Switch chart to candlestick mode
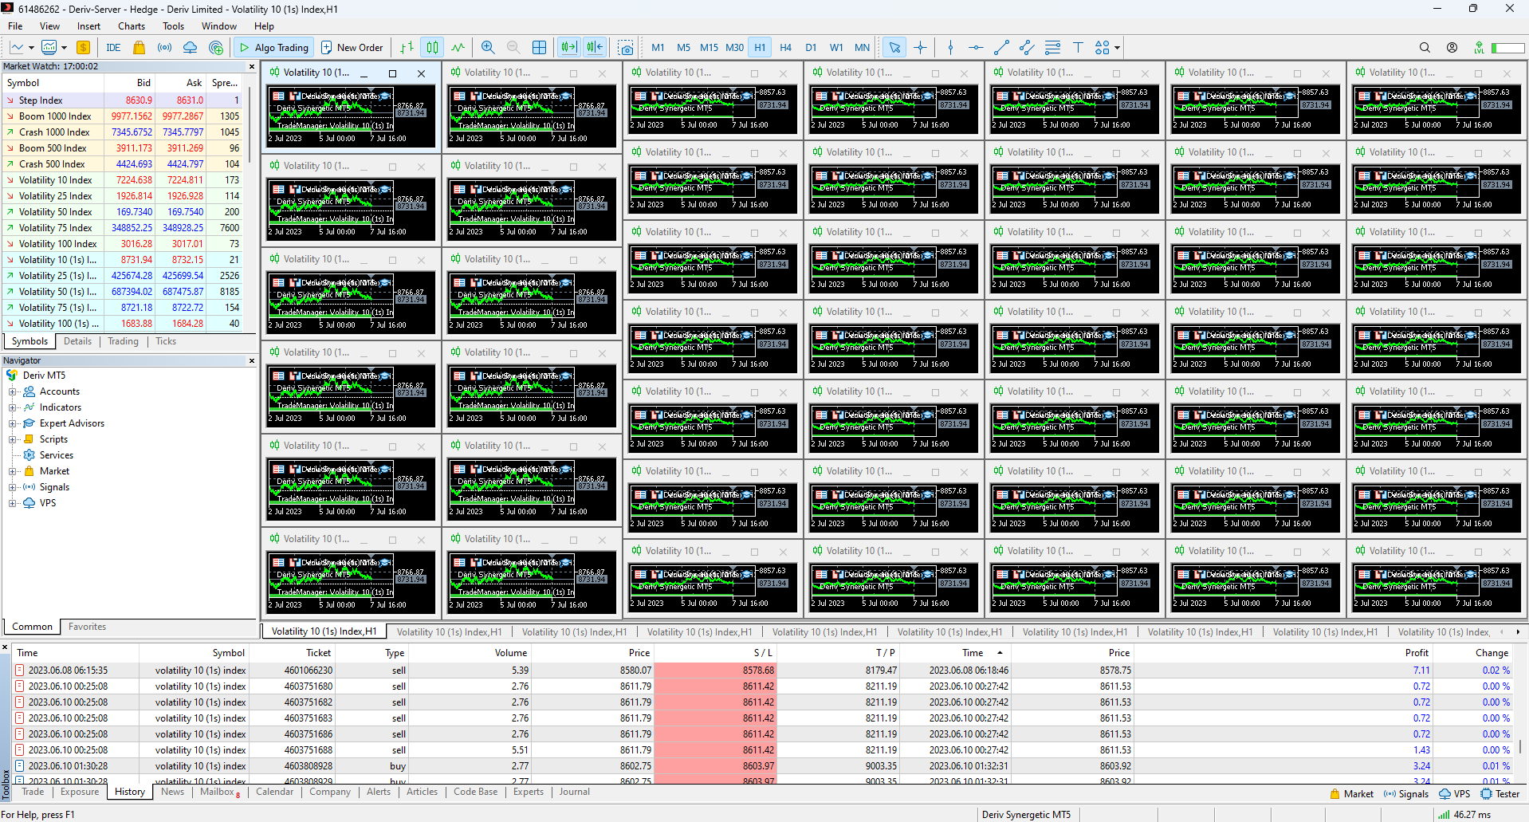Viewport: 1529px width, 822px height. 432,48
